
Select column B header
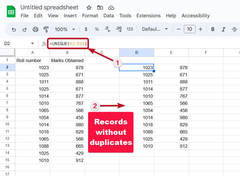[x=67, y=53]
